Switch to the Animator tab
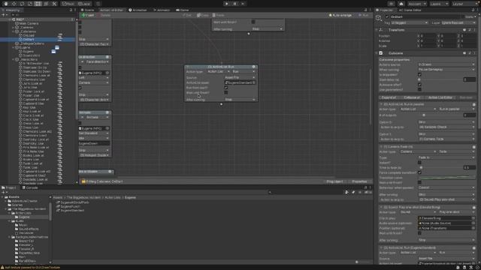Image resolution: width=481 pixels, height=270 pixels. point(162,10)
